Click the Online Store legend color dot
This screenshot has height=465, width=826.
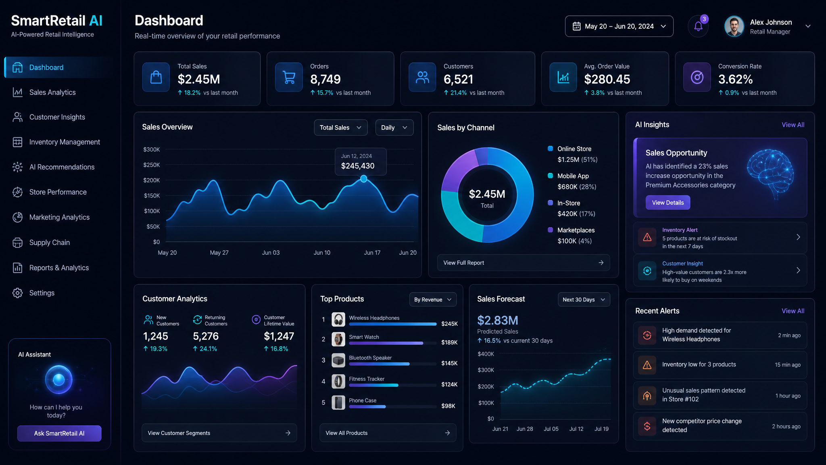[550, 149]
